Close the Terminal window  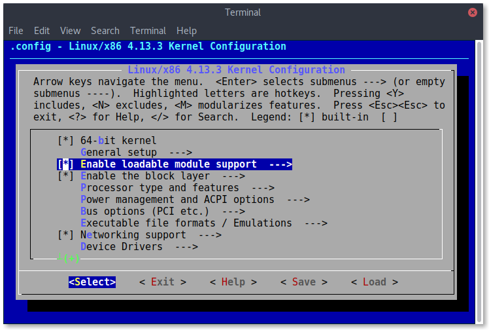pyautogui.click(x=473, y=12)
